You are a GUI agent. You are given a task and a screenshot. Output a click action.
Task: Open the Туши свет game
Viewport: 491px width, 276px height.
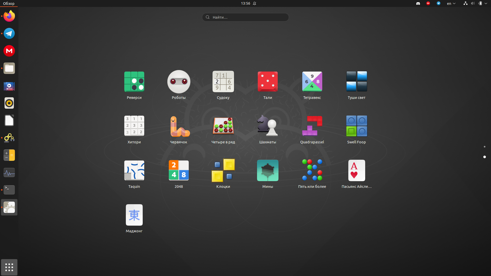point(356,85)
